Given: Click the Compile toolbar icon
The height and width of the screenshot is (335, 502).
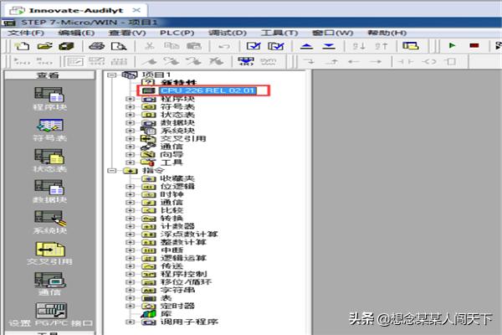Looking at the screenshot, I should pyautogui.click(x=254, y=46).
